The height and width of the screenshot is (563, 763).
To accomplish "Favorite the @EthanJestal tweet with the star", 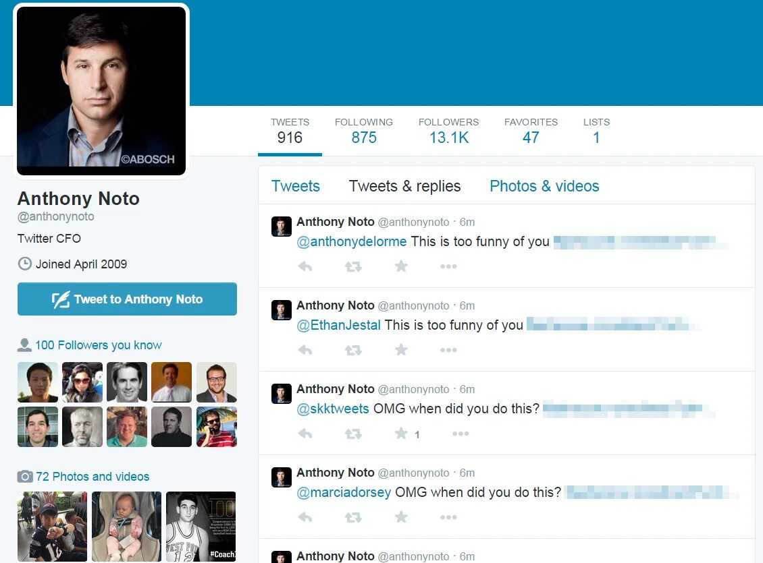I will coord(401,349).
